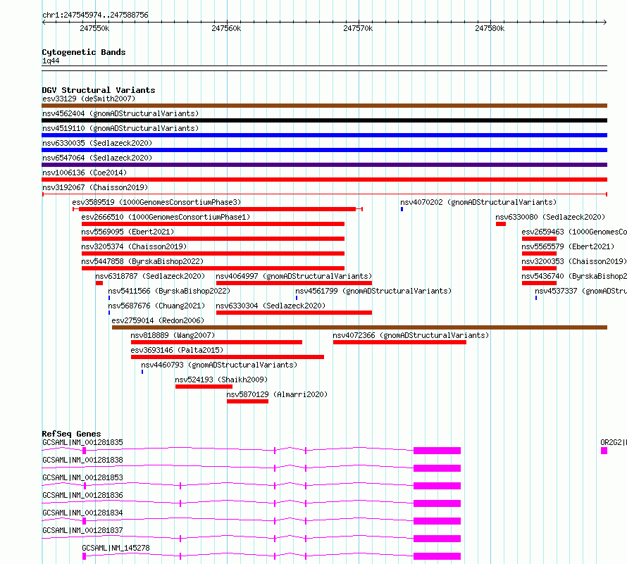Select the OR2G2 gene exon block
627x564 pixels.
coord(604,451)
